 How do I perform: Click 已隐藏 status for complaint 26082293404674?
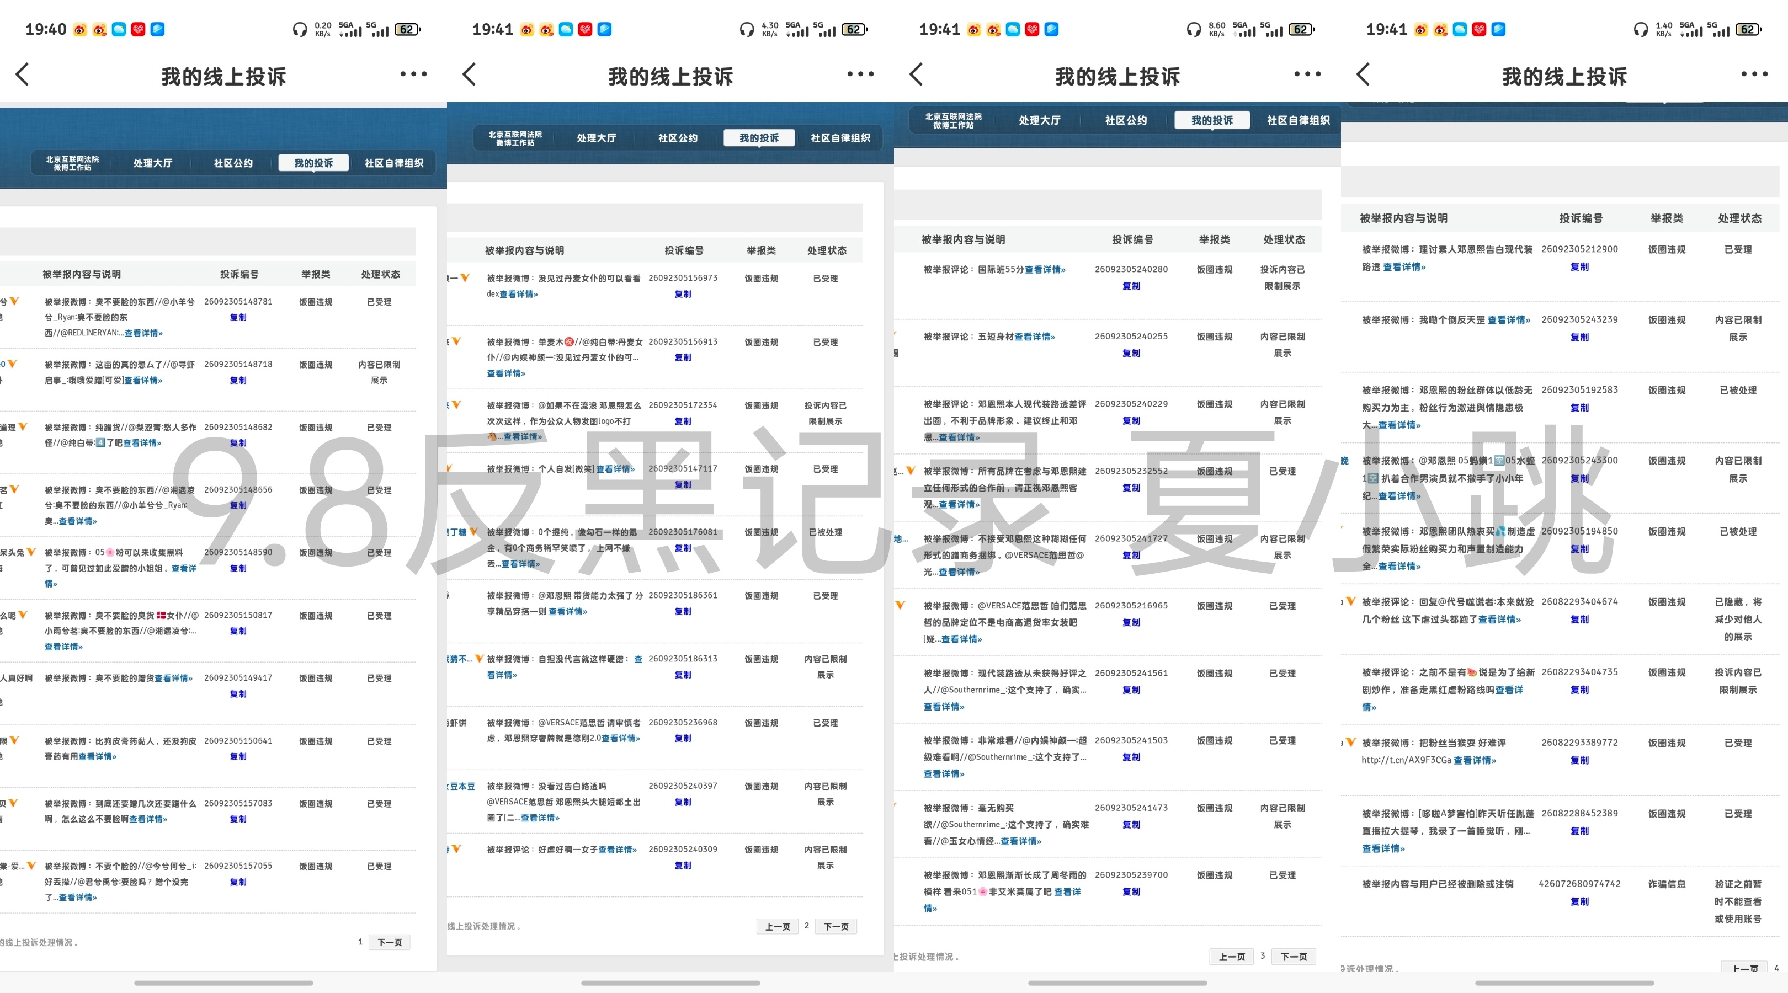[1738, 619]
